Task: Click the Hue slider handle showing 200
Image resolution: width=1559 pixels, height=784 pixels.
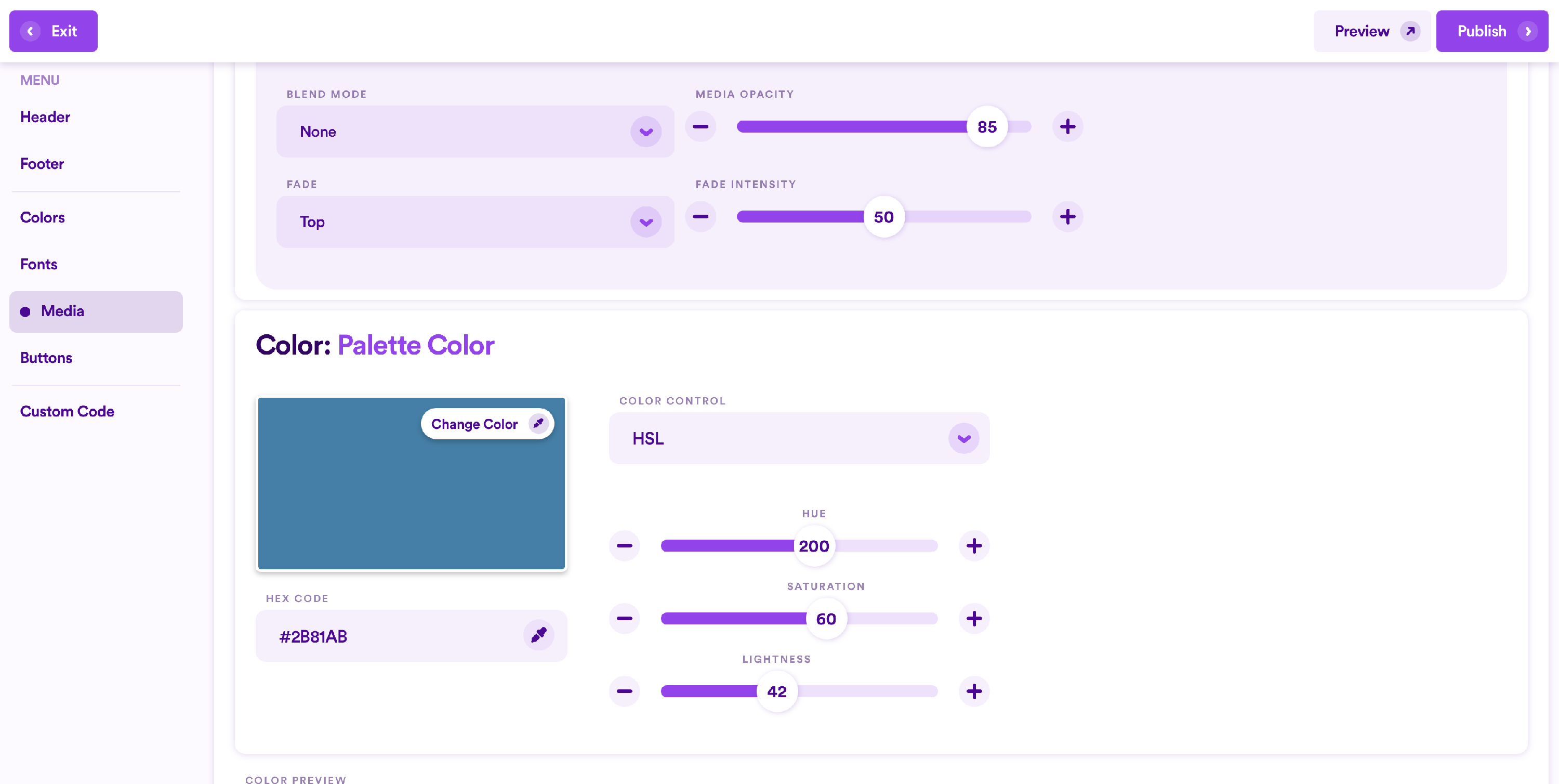Action: tap(813, 546)
